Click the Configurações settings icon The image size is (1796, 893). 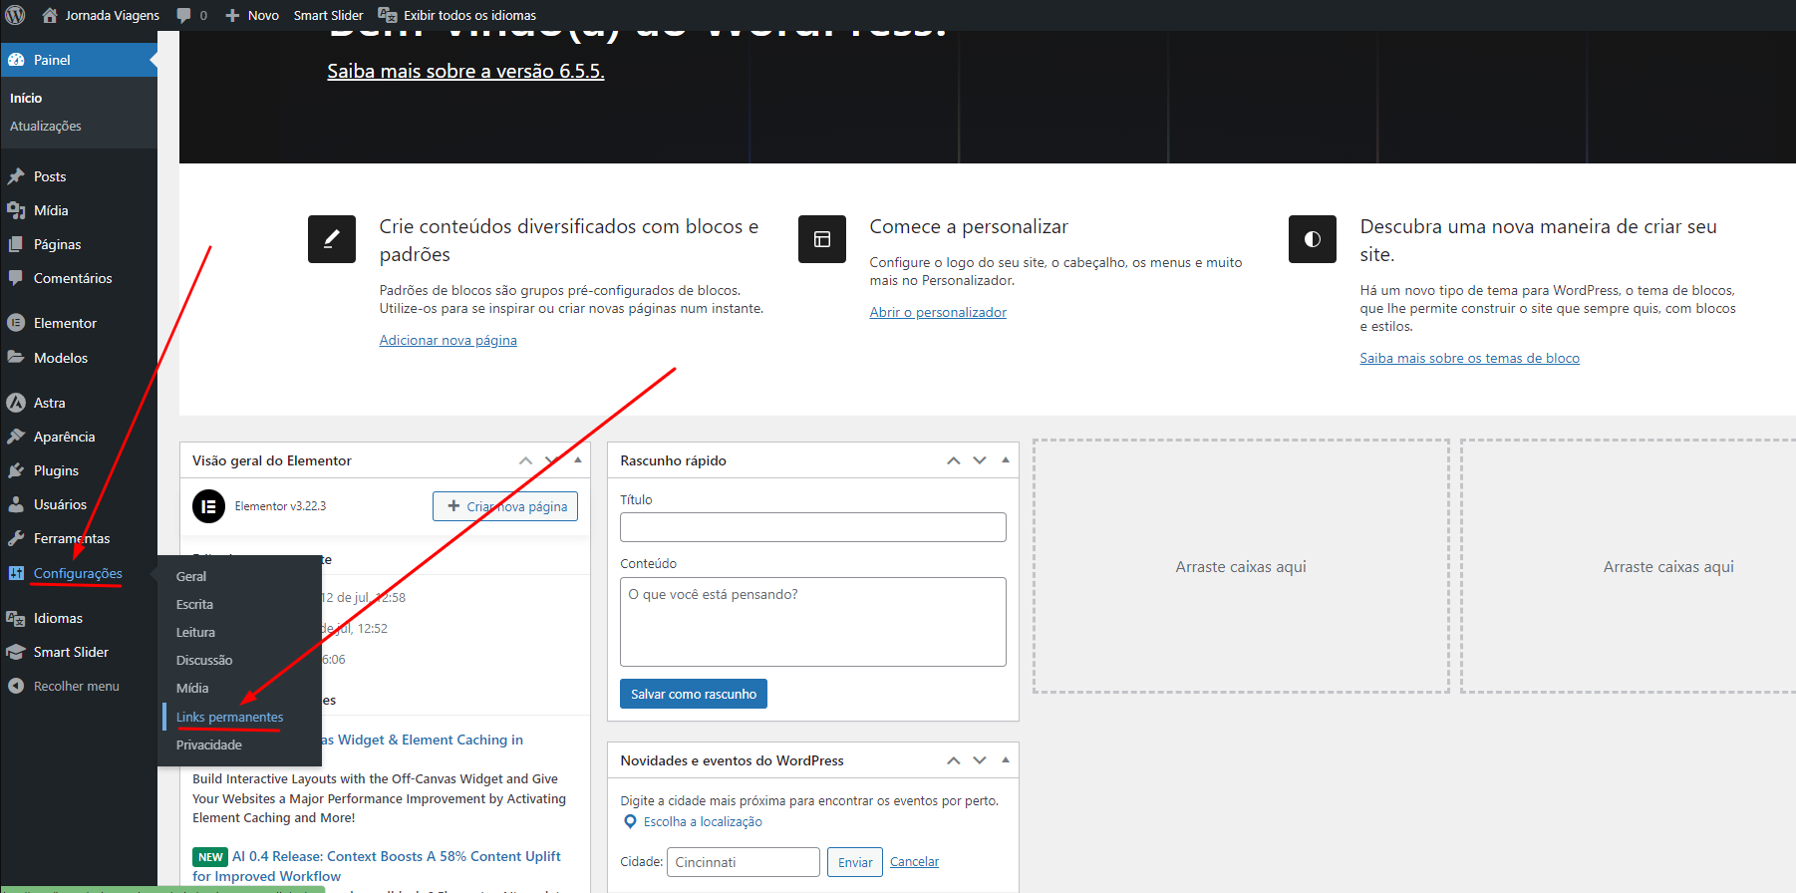pos(16,573)
